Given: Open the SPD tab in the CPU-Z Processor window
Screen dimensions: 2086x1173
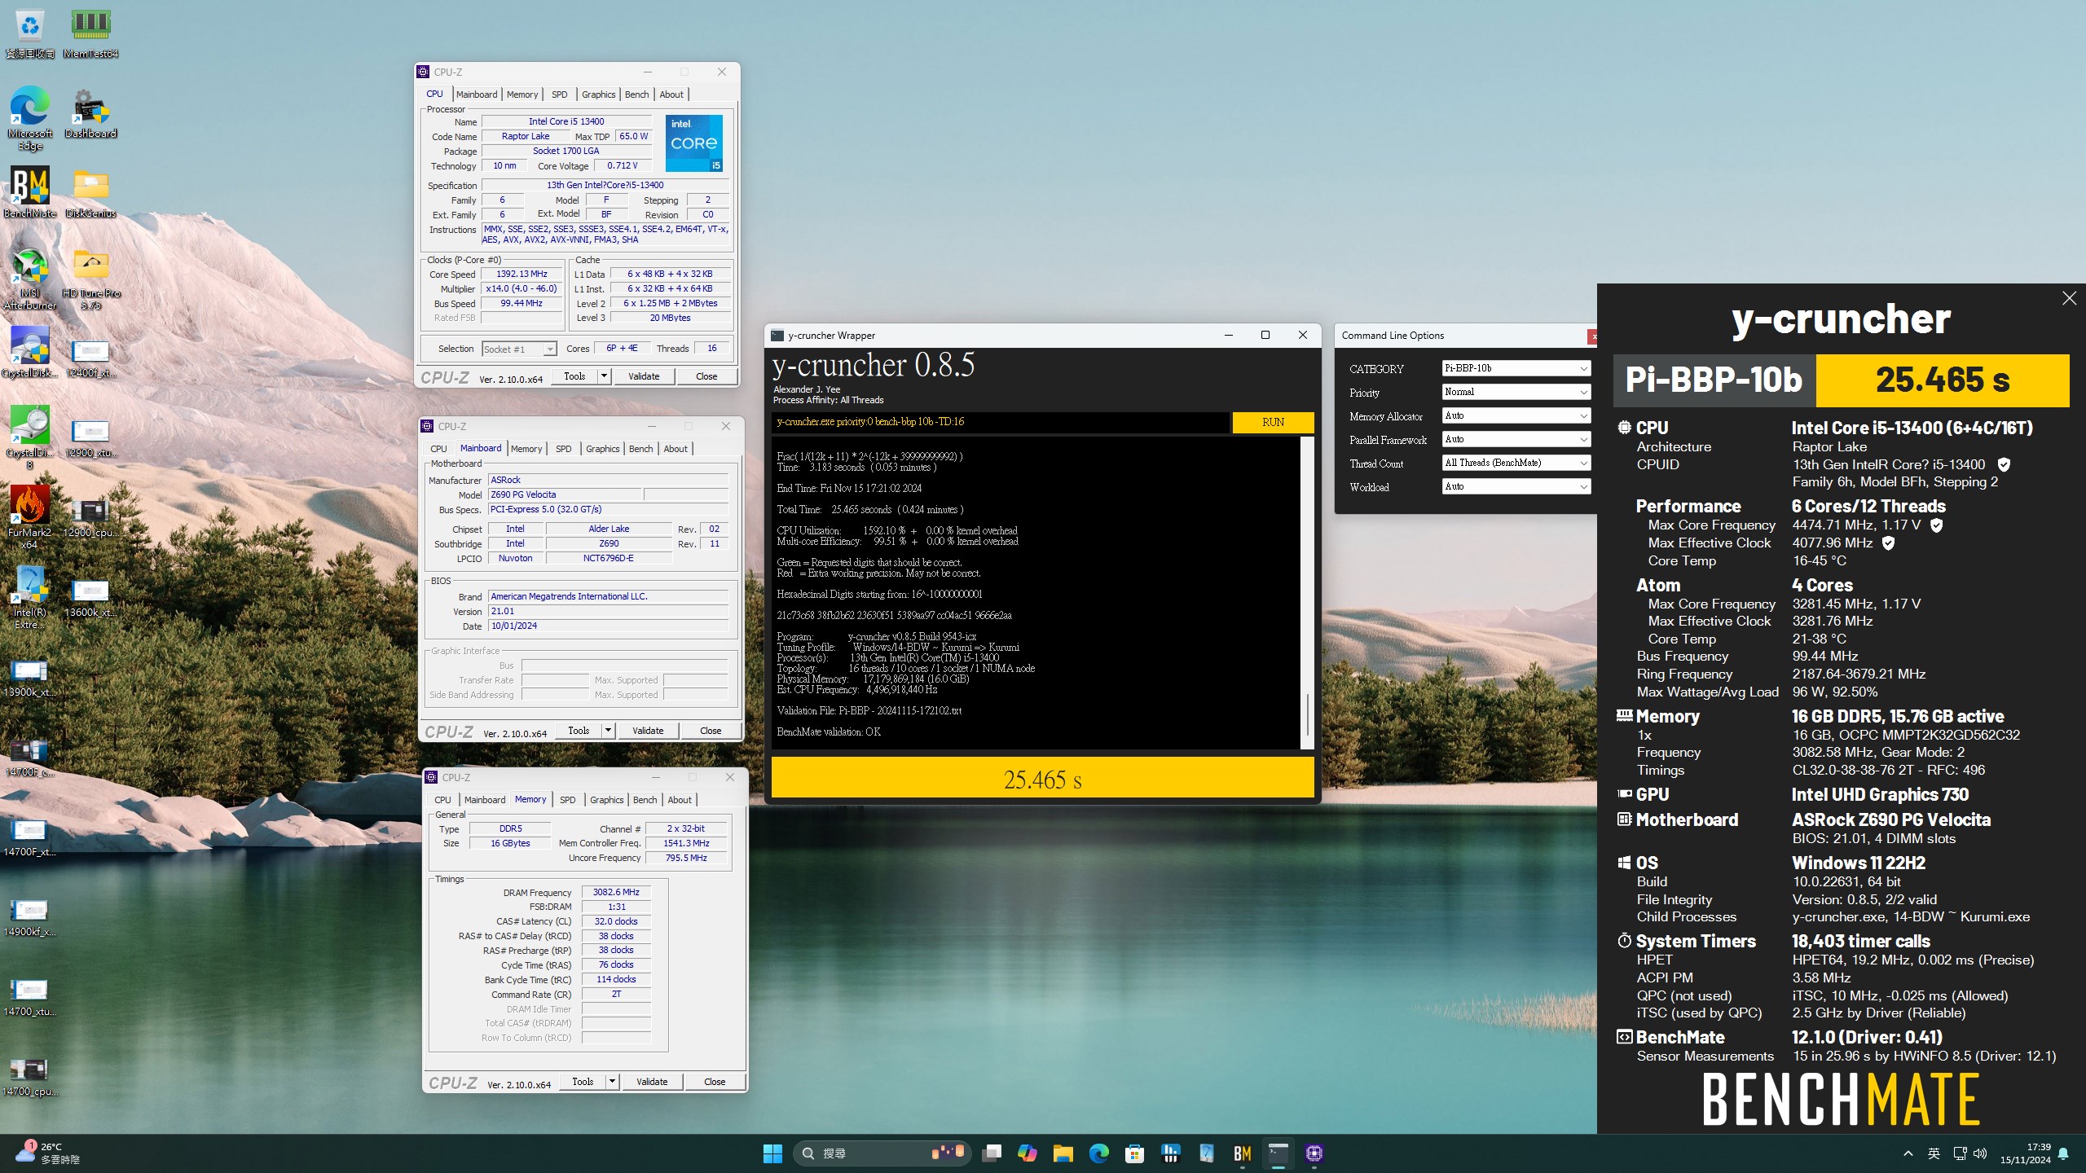Looking at the screenshot, I should coord(560,94).
